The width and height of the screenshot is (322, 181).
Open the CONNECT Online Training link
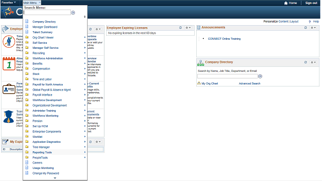(x=224, y=39)
